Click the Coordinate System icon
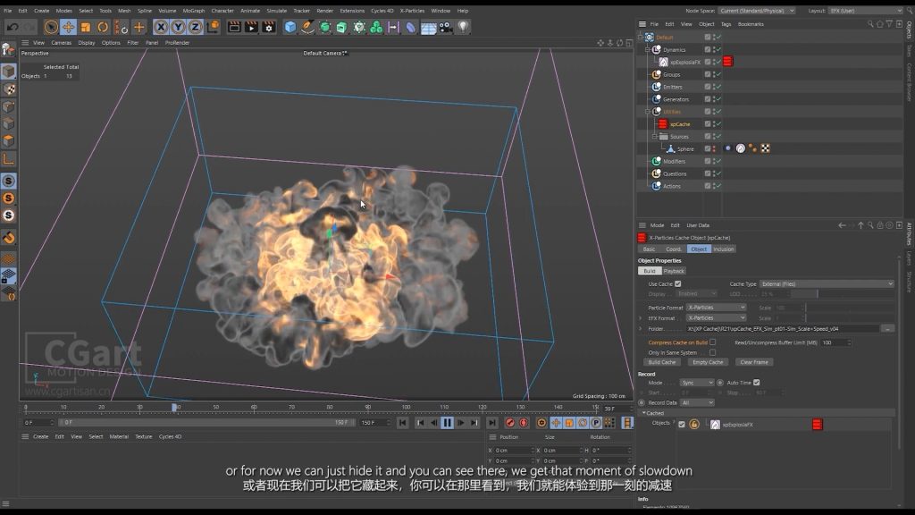Screen dimensions: 915x515 click(x=213, y=27)
